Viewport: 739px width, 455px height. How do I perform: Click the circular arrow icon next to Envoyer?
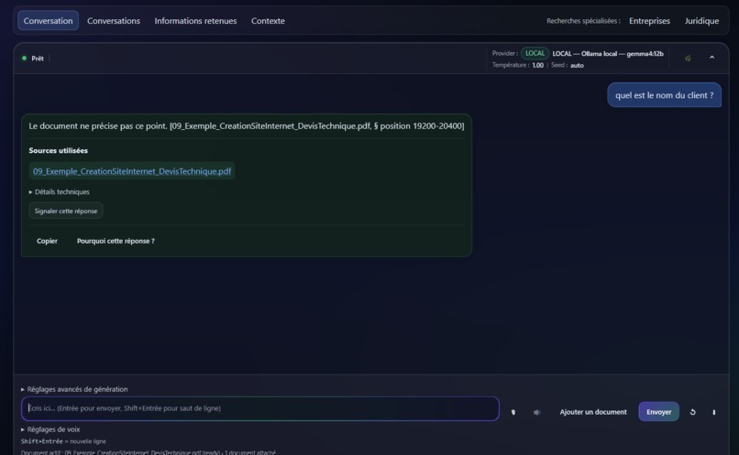point(693,412)
